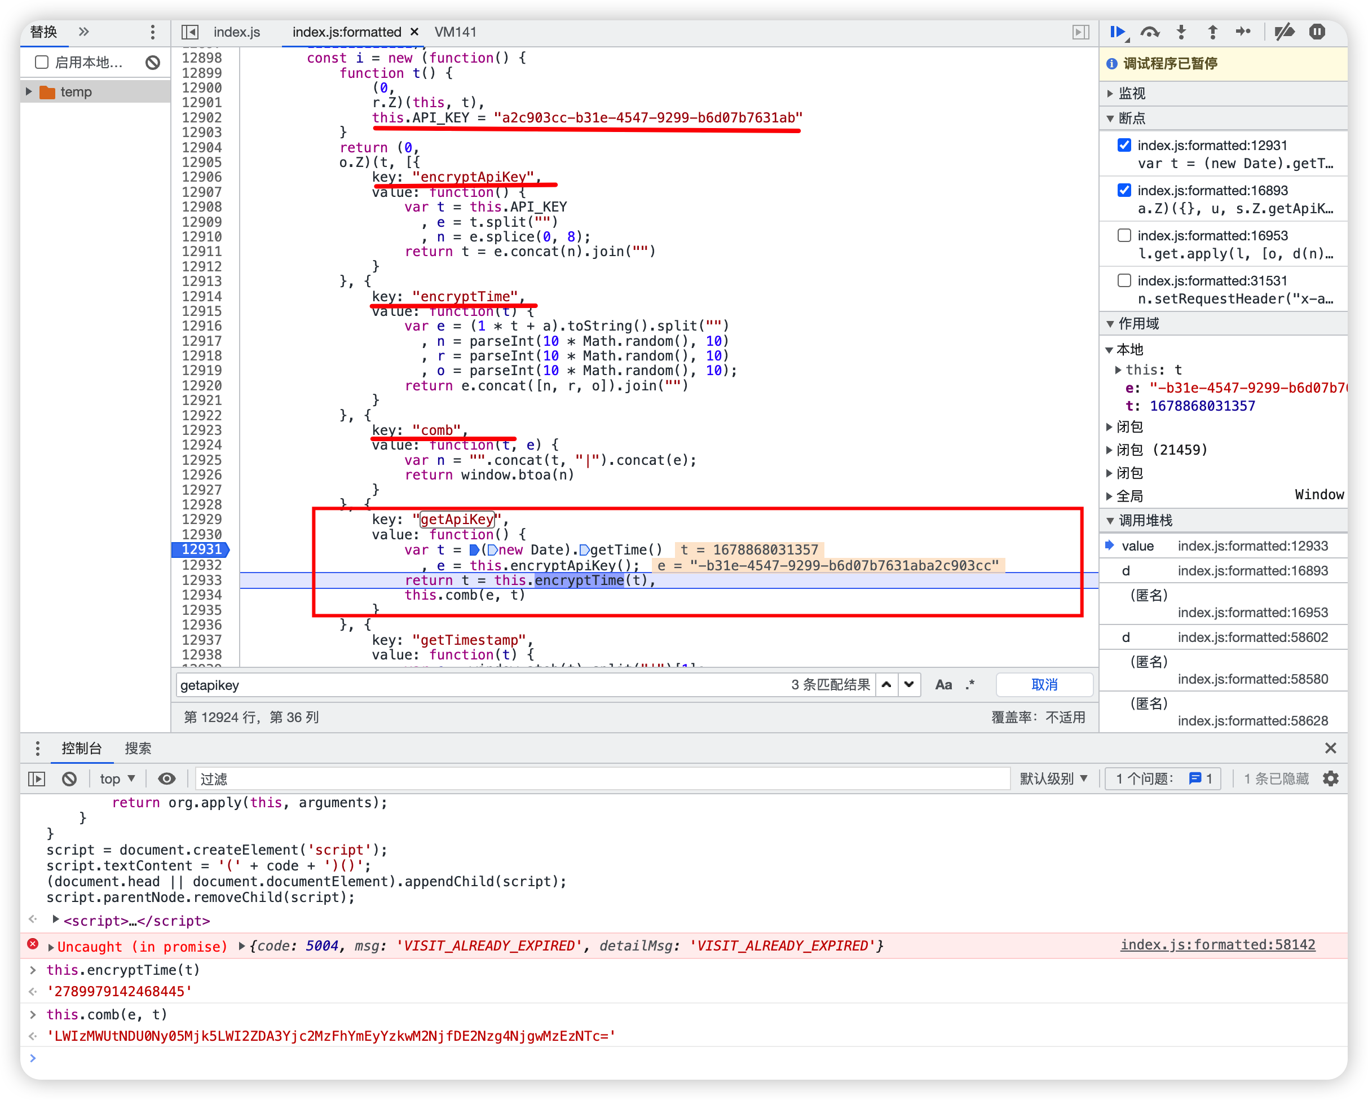Viewport: 1368px width, 1100px height.
Task: Toggle breakpoint on line number 12933
Action: pyautogui.click(x=202, y=579)
